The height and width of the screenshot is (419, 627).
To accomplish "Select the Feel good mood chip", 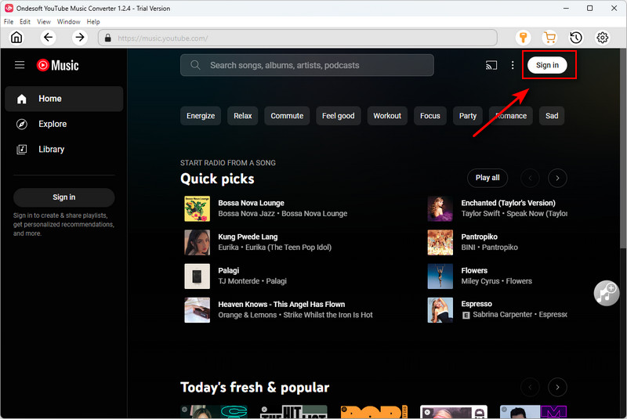I will [339, 116].
